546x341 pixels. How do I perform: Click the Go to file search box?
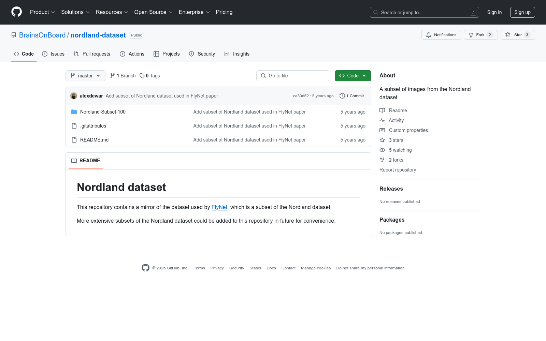coord(293,76)
